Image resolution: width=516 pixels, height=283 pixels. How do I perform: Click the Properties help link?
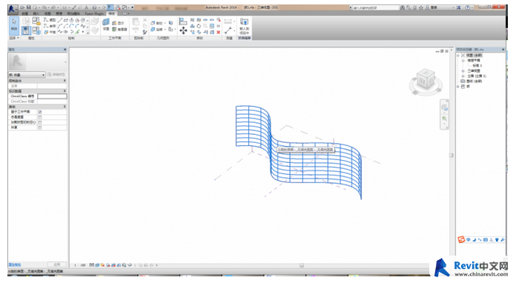click(15, 264)
